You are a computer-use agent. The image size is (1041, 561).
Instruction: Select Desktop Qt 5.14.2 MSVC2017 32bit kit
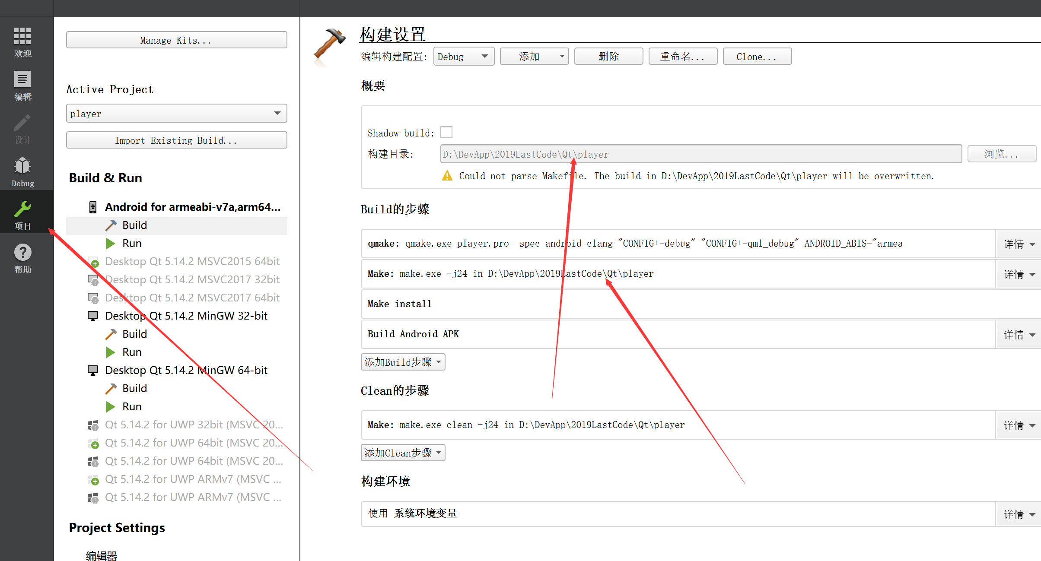click(x=192, y=280)
